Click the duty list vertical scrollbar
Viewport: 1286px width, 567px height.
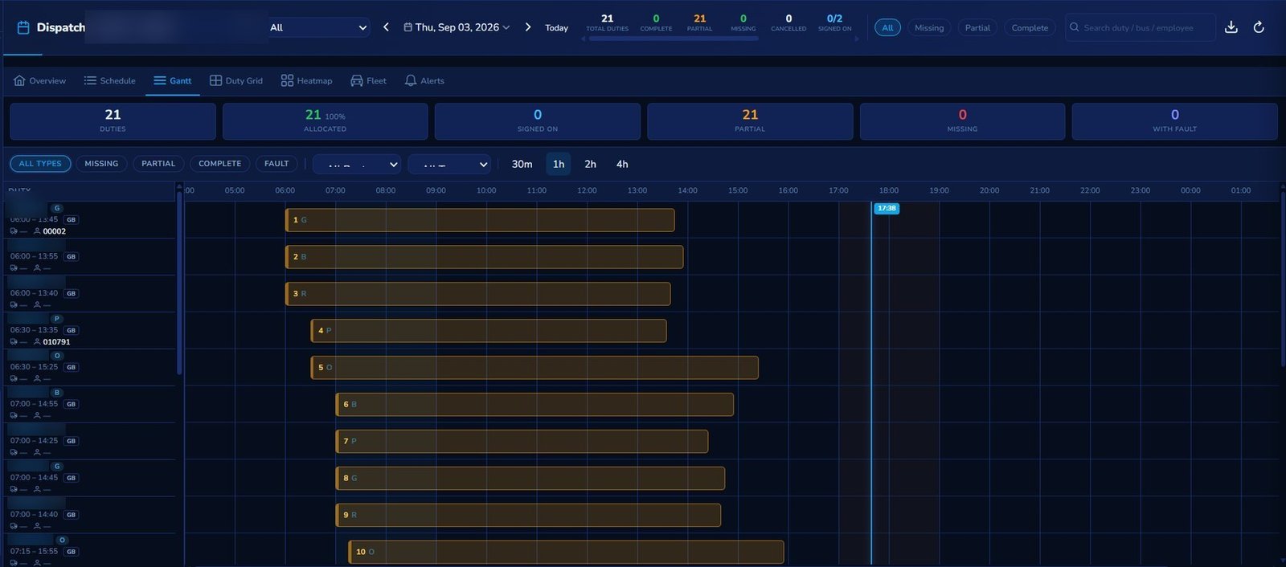179,283
